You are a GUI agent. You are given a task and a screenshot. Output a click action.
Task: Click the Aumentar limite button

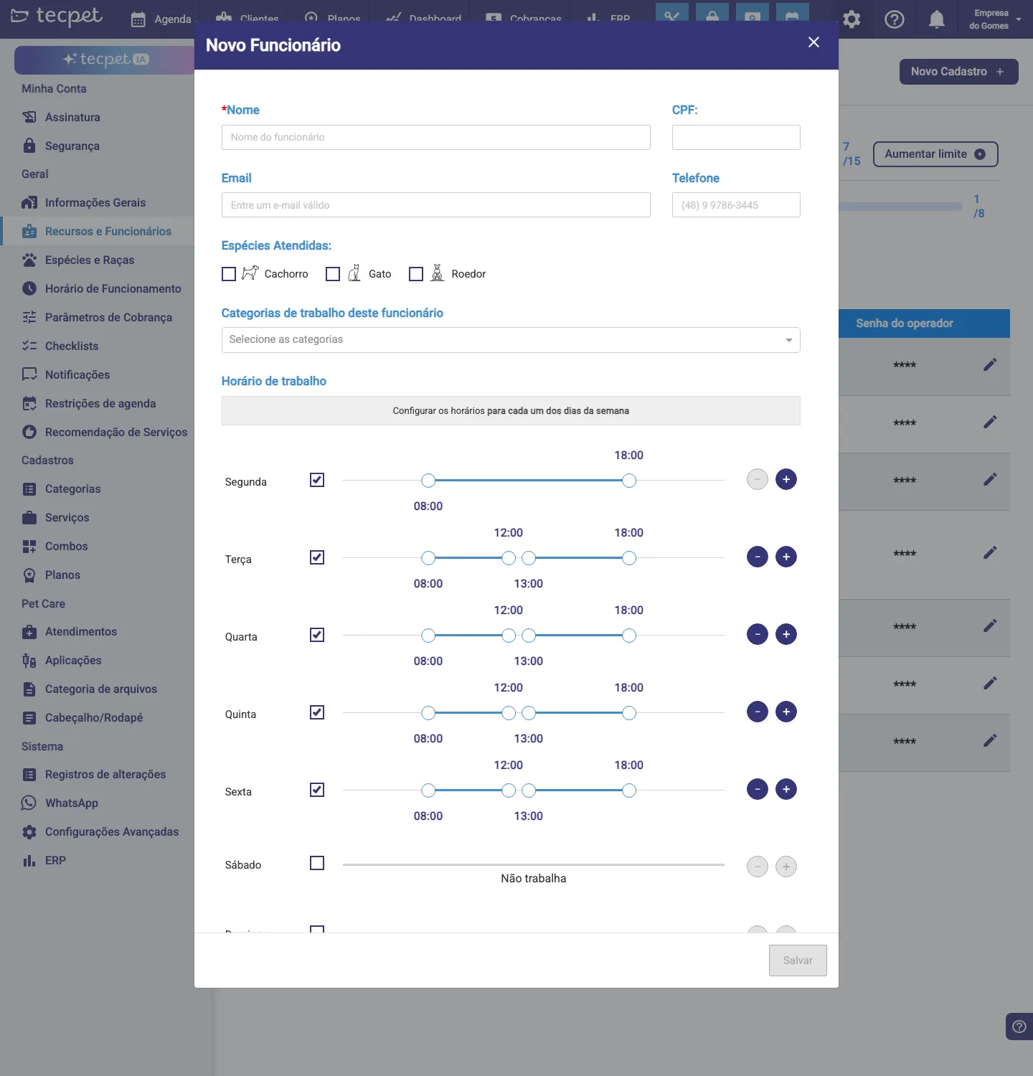(935, 154)
